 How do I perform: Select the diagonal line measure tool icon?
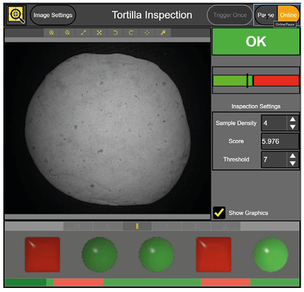(x=83, y=33)
